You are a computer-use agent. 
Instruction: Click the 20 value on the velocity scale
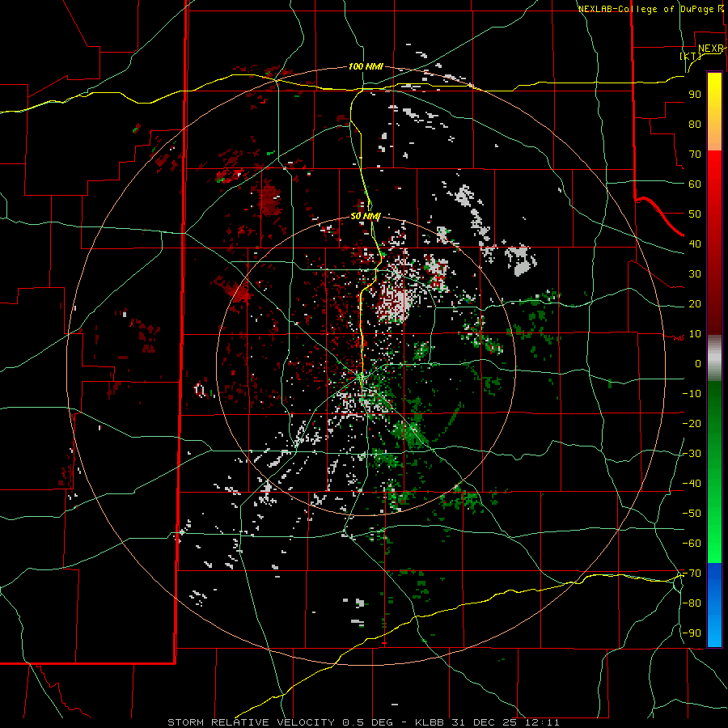tap(695, 304)
